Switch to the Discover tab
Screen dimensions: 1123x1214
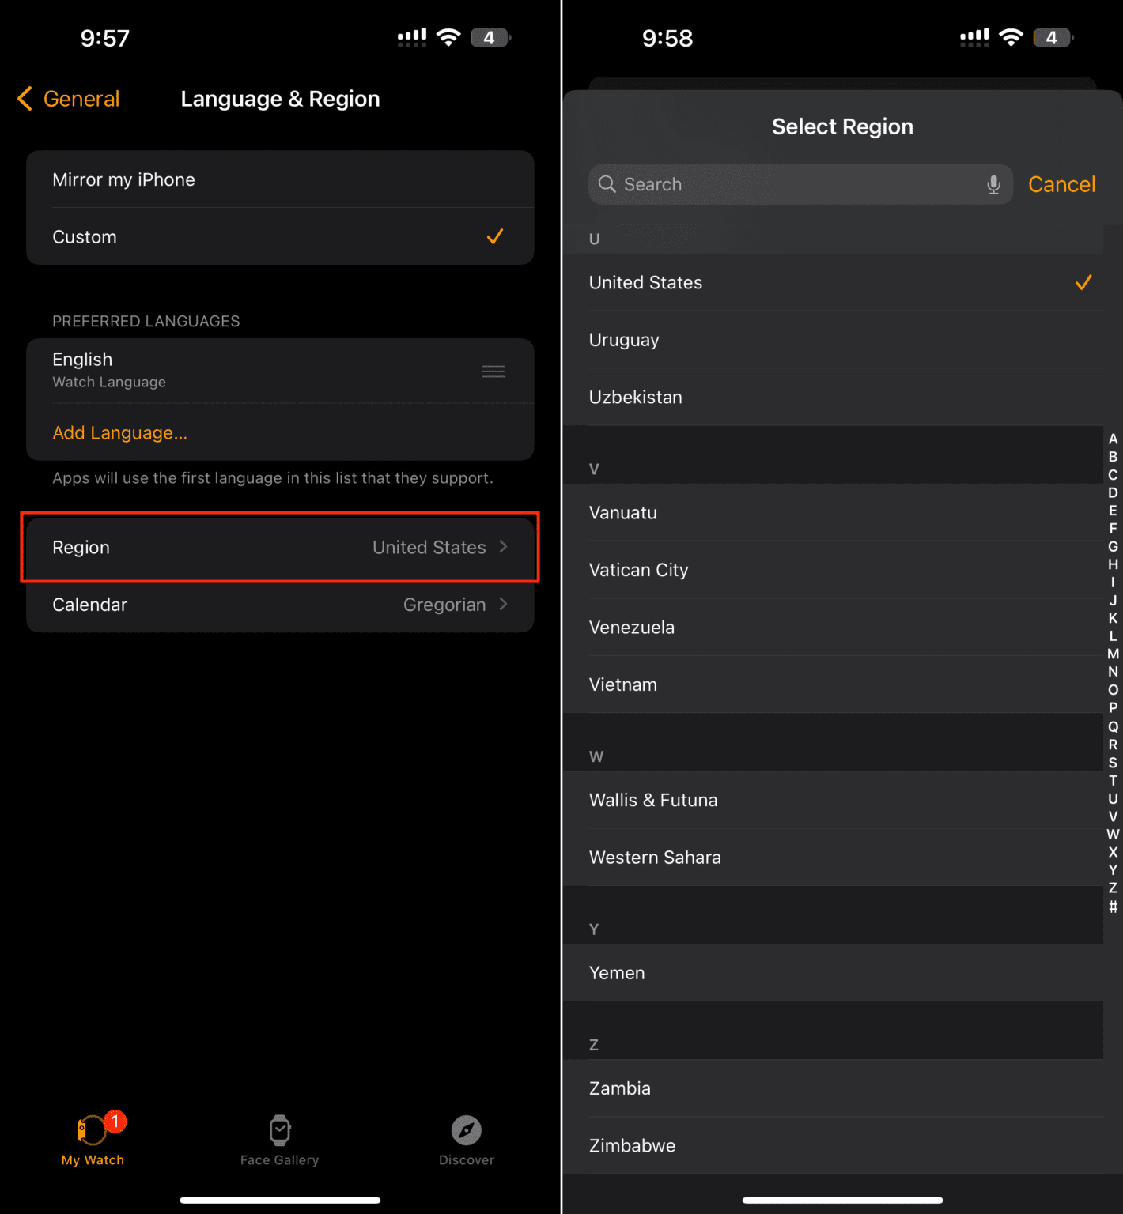point(466,1140)
